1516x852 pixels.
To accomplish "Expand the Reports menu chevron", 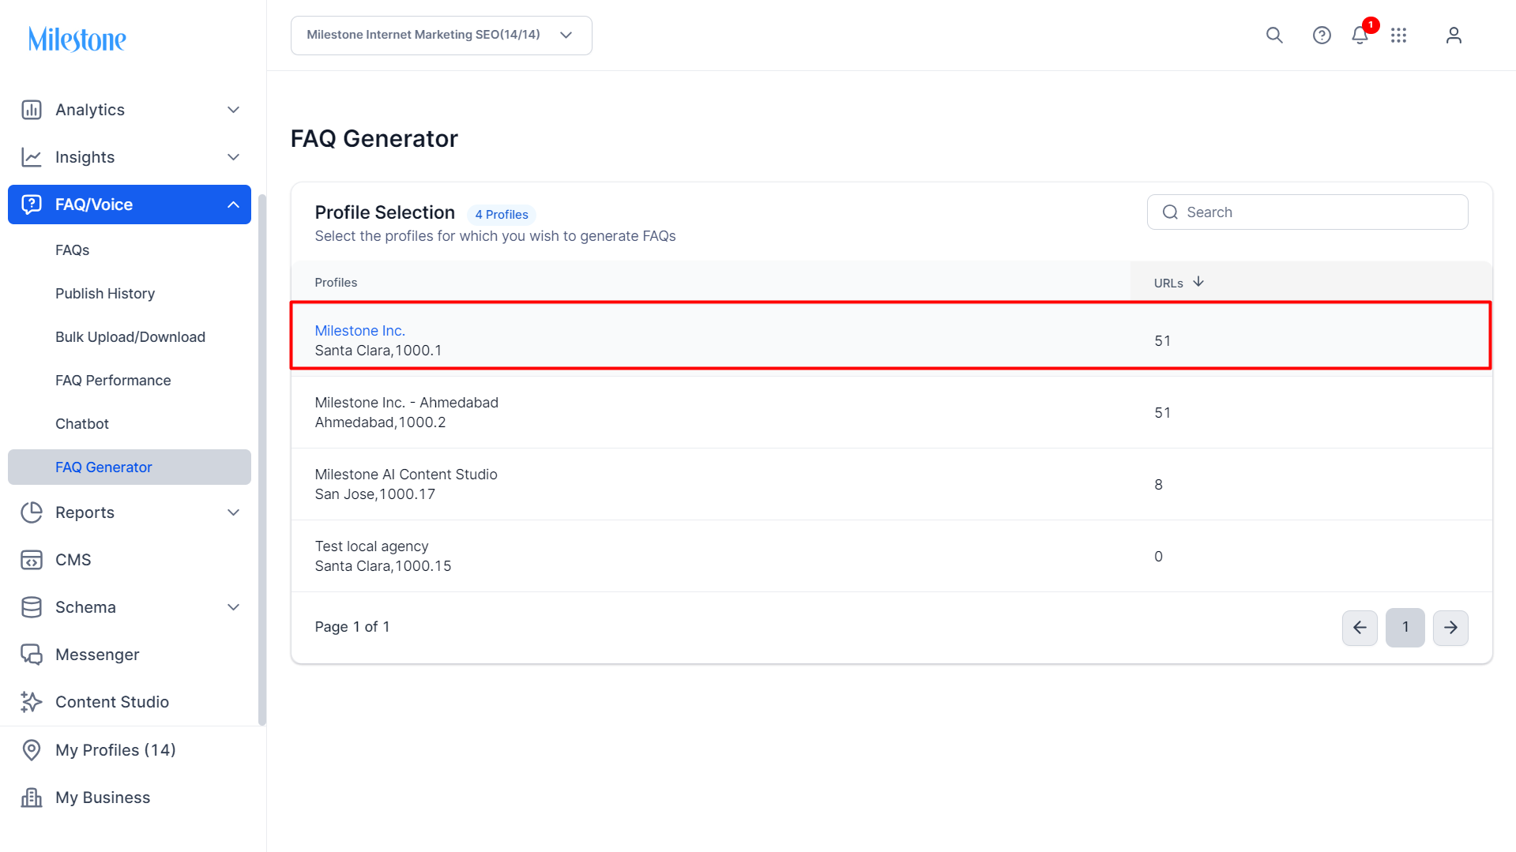I will [x=233, y=512].
